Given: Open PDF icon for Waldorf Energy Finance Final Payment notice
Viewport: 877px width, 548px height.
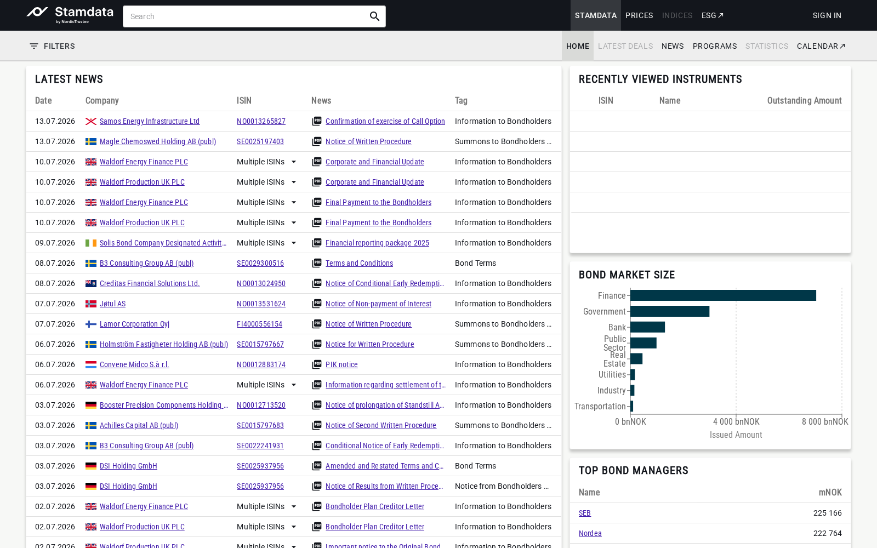Looking at the screenshot, I should (x=317, y=202).
